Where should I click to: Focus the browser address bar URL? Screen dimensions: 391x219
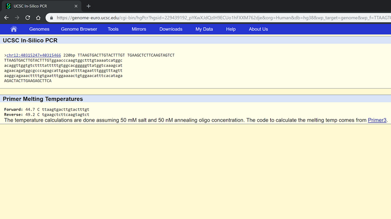pos(220,18)
